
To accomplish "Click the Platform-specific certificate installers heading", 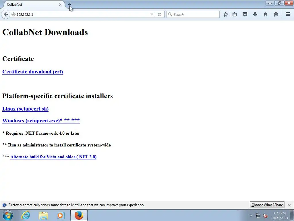I will pyautogui.click(x=57, y=96).
